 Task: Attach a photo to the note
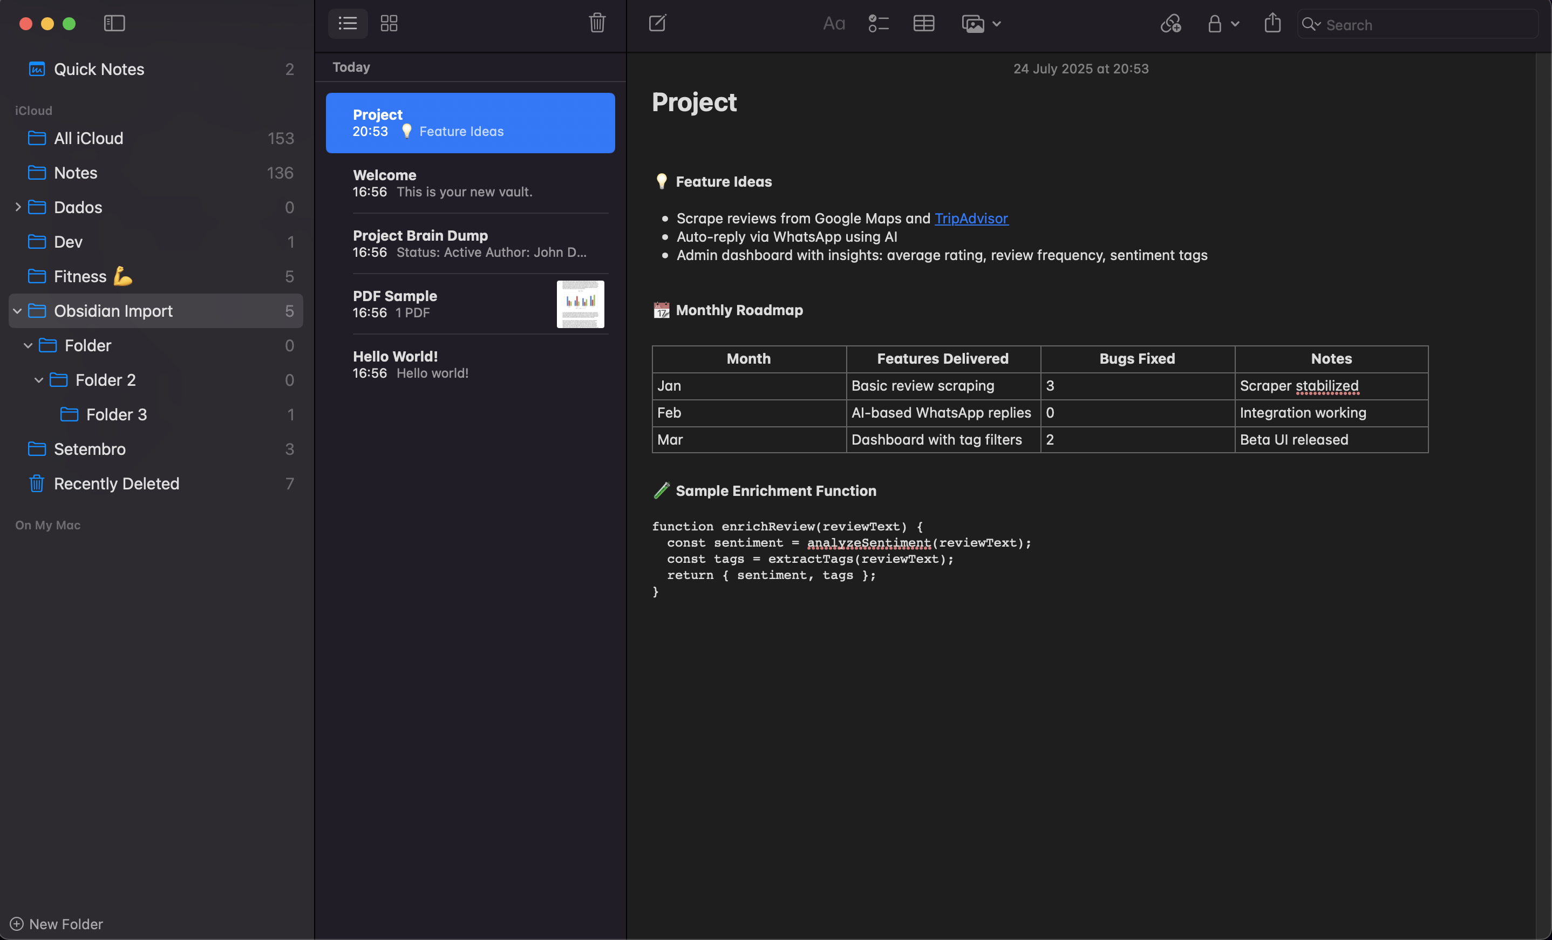coord(973,23)
